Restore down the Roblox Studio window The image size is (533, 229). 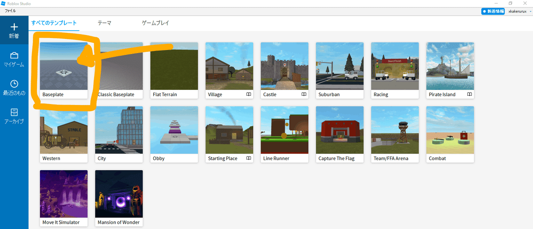pyautogui.click(x=511, y=3)
